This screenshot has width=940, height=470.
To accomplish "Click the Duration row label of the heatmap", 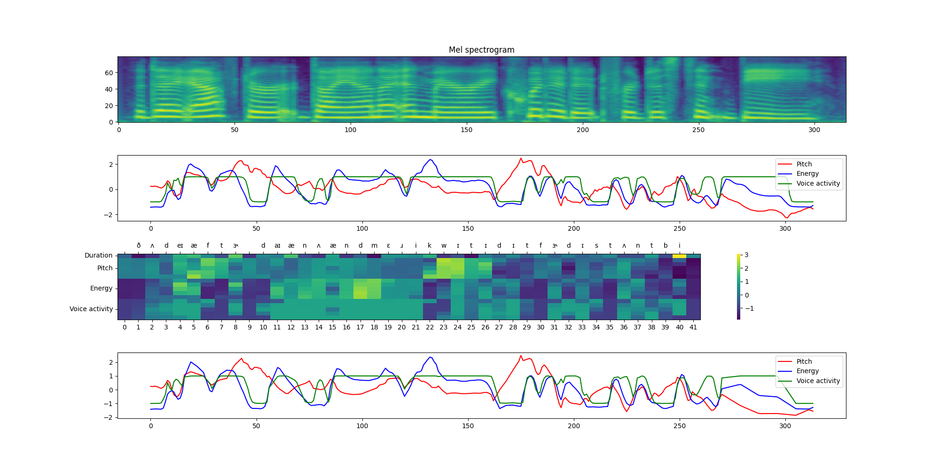I will tap(98, 255).
